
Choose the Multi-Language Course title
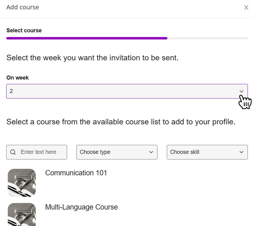click(x=81, y=207)
